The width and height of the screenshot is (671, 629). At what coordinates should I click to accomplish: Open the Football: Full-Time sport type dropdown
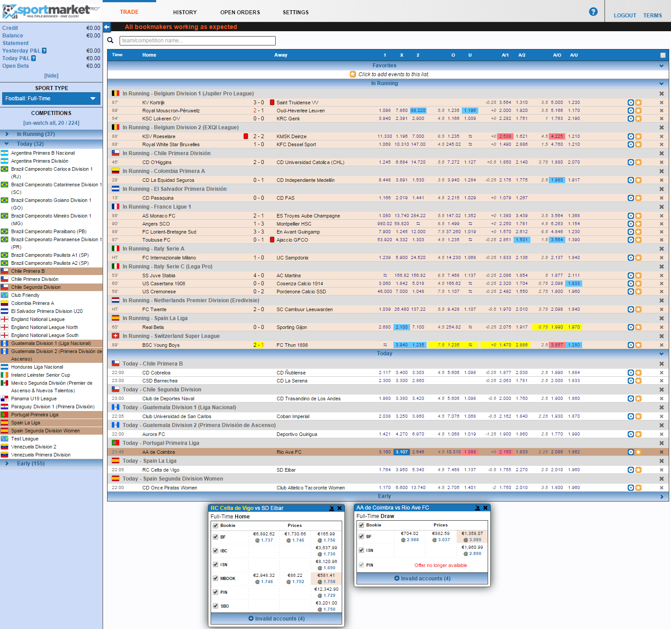(51, 99)
